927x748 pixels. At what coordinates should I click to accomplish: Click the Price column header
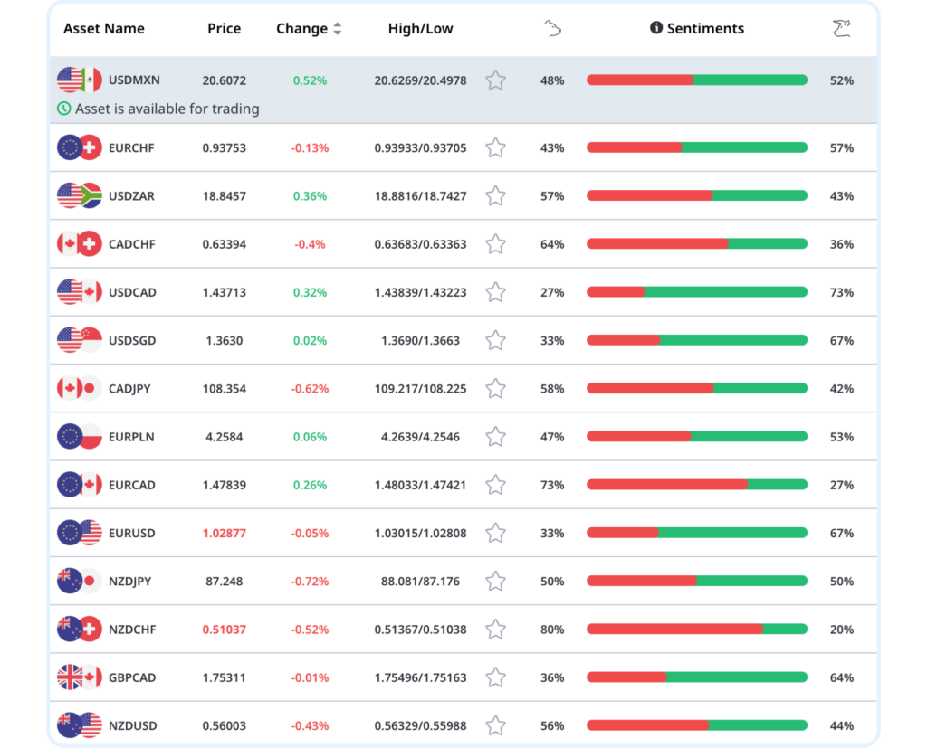(225, 28)
